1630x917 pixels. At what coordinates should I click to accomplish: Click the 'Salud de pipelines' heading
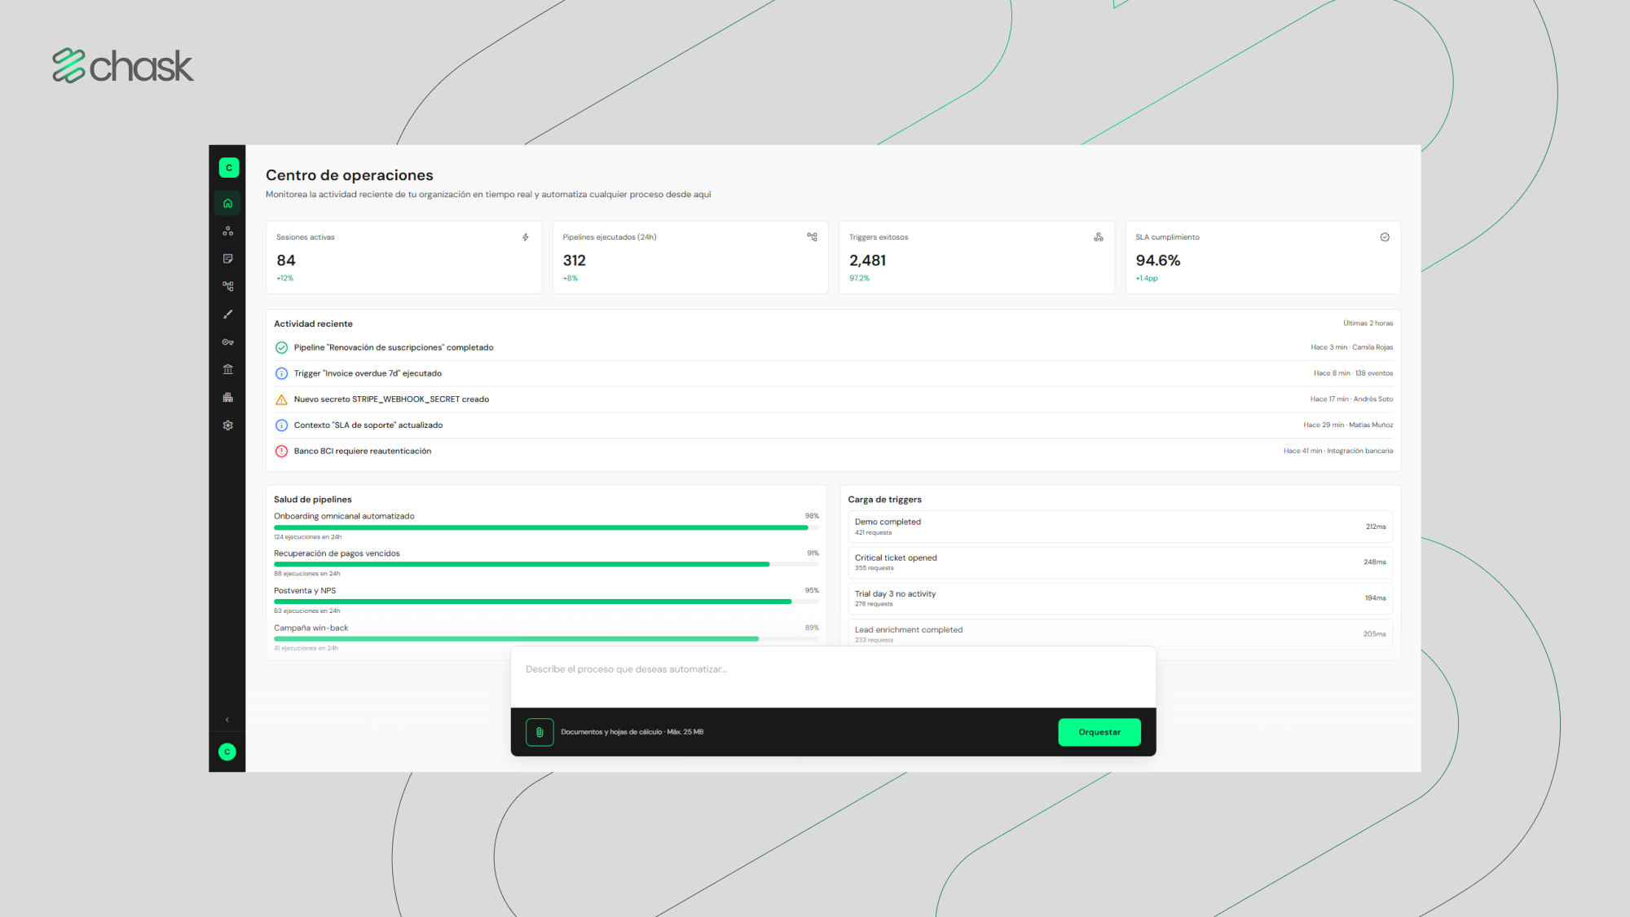coord(313,500)
